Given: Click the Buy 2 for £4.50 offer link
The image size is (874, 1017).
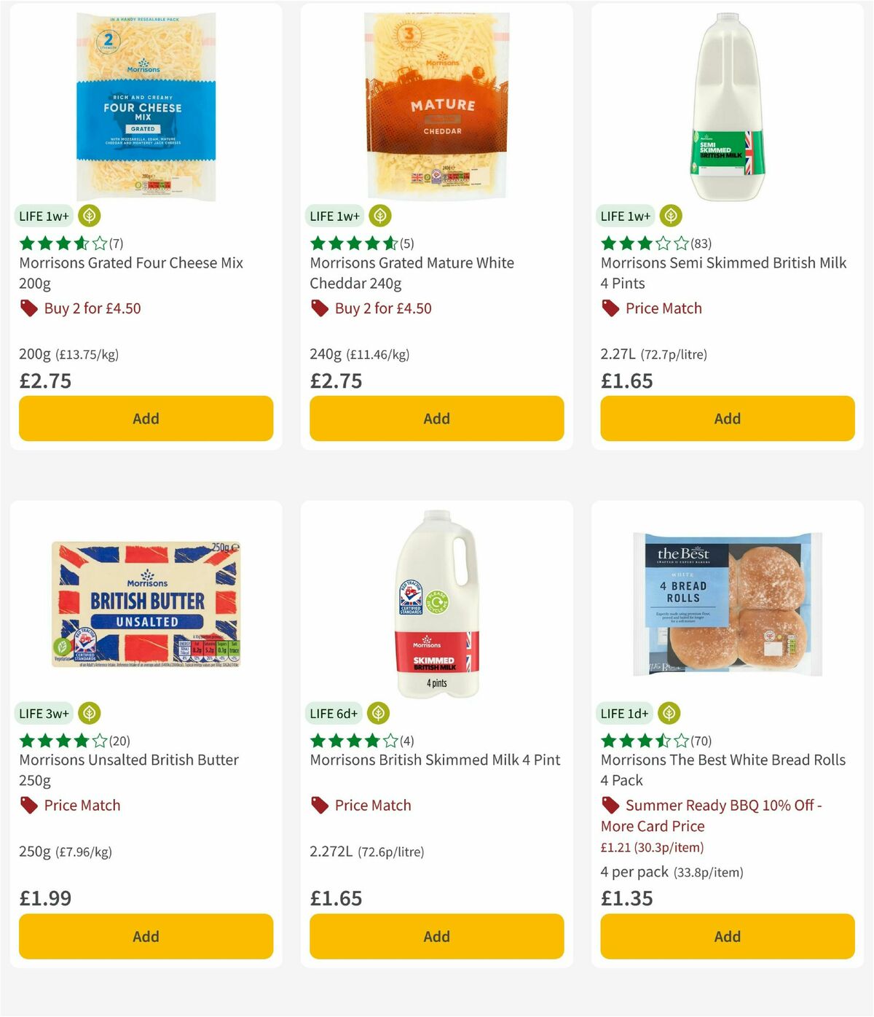Looking at the screenshot, I should (92, 308).
